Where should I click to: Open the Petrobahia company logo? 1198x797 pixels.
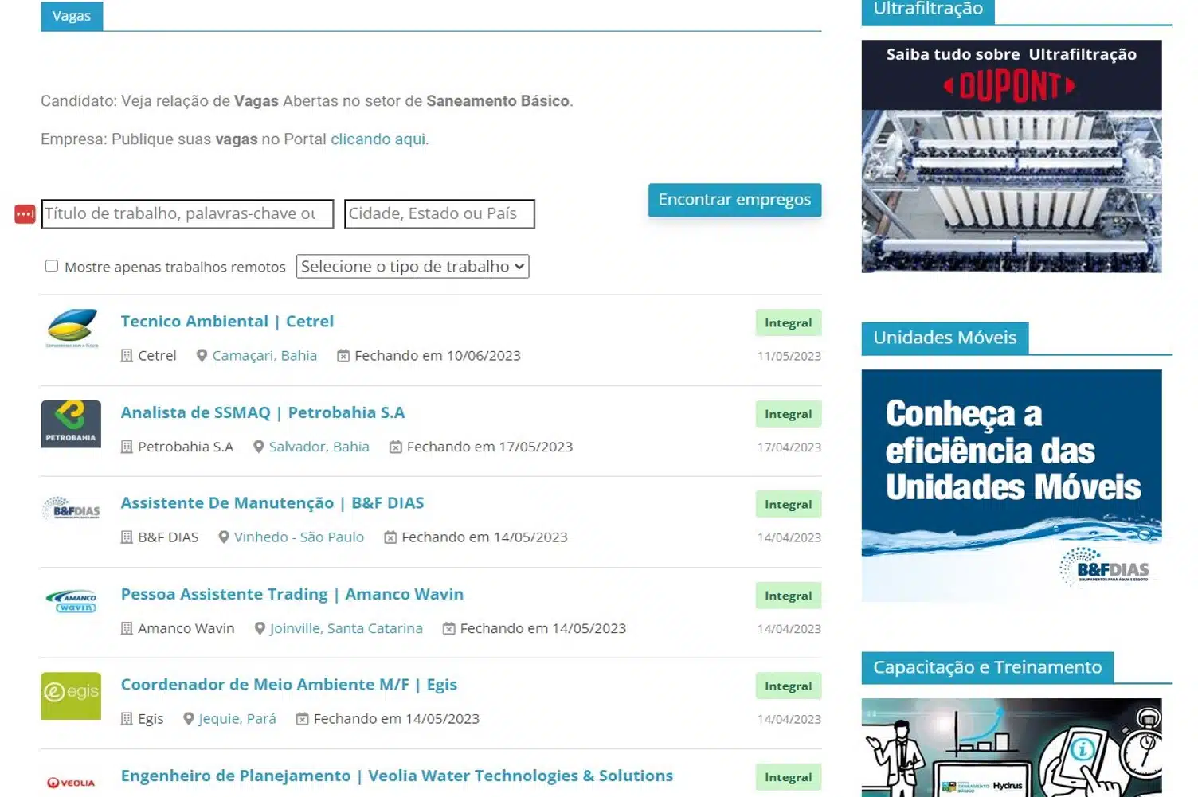click(x=71, y=424)
